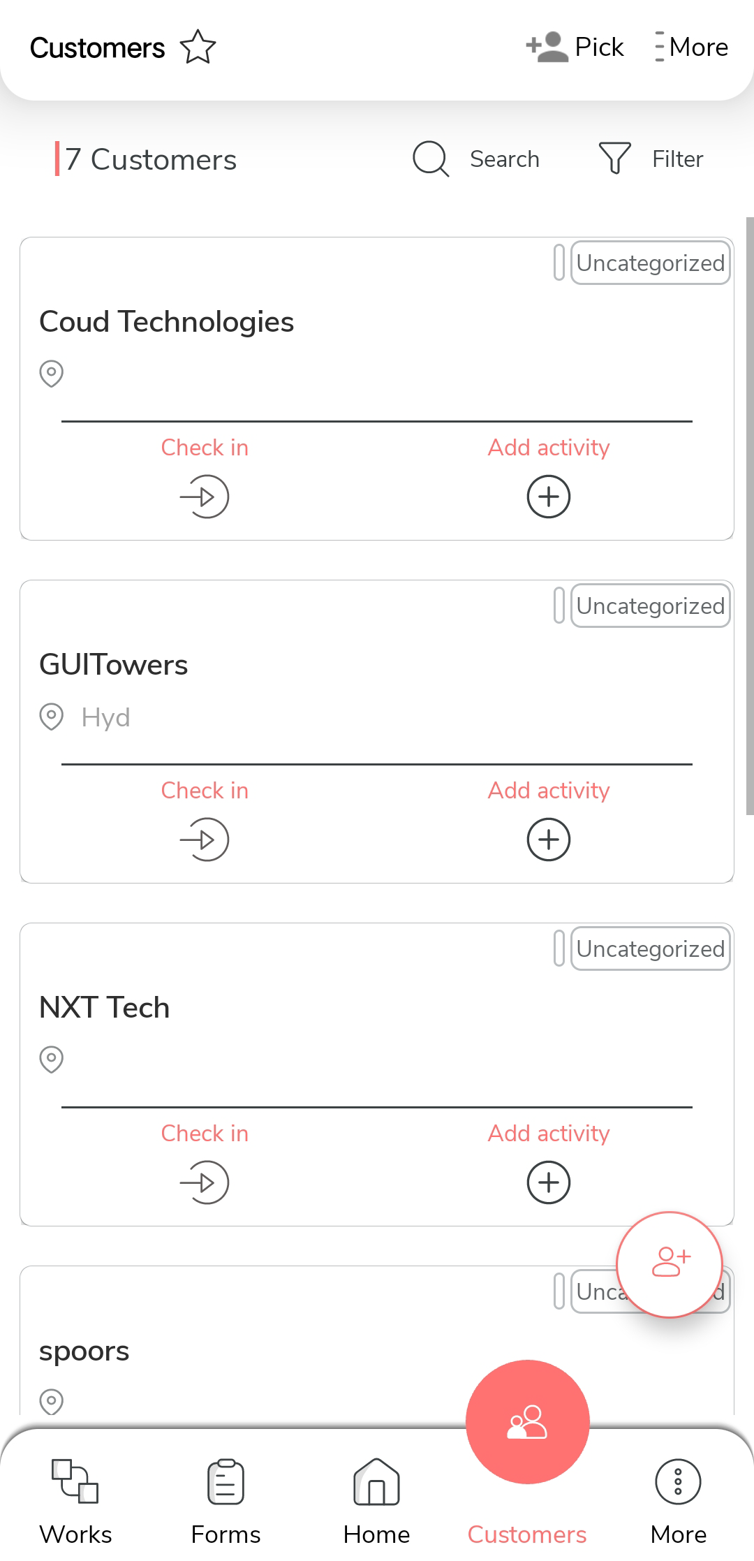The image size is (754, 1561).
Task: Add activity for Coud Technologies
Action: tap(549, 496)
